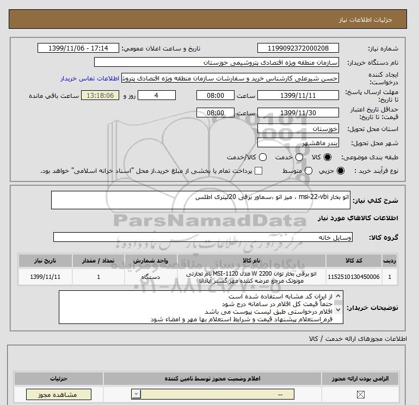Select the کالا radio button
419x405 pixels.
tap(328, 157)
